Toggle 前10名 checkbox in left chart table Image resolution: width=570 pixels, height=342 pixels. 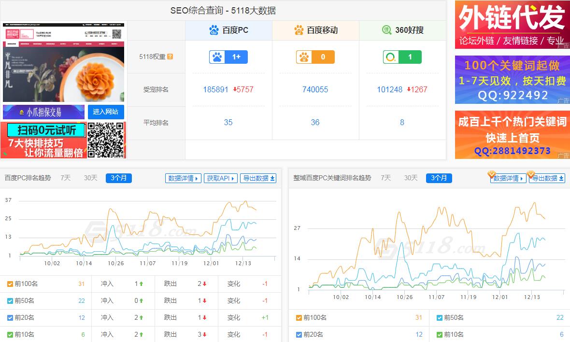10,334
